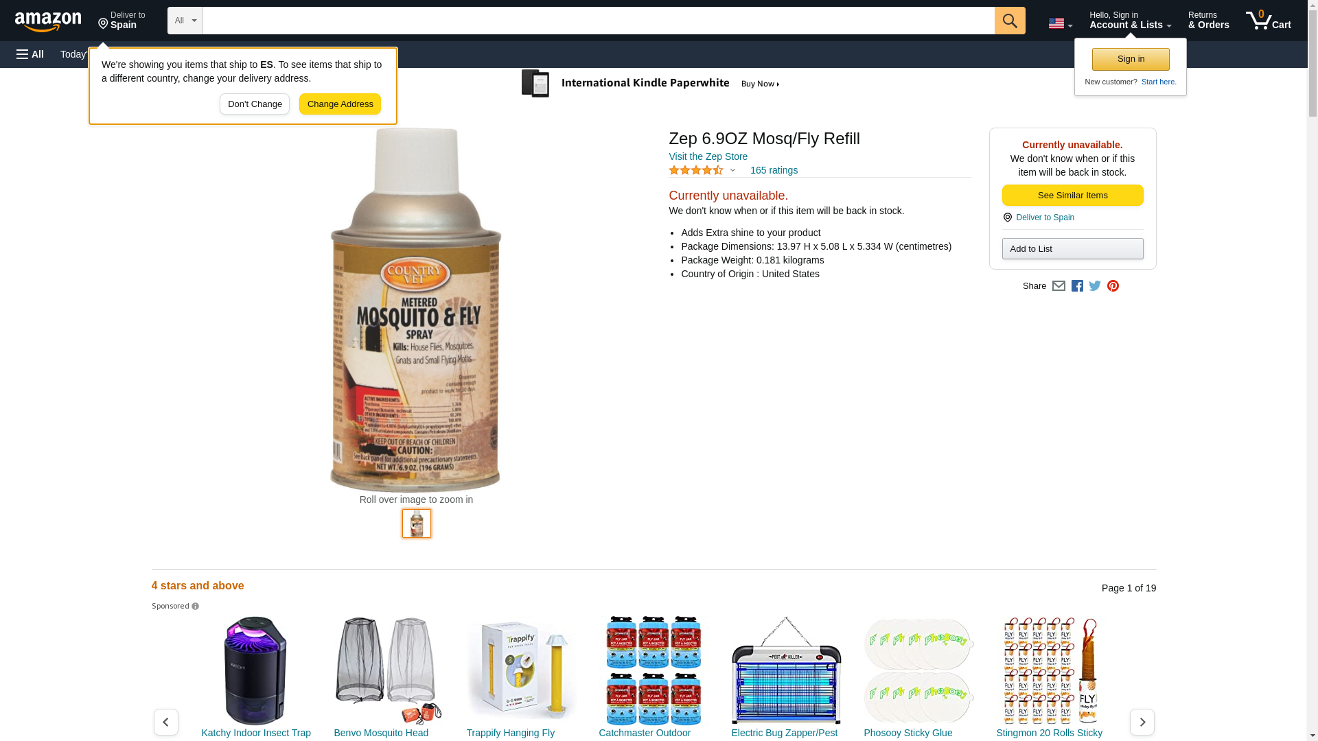The height and width of the screenshot is (741, 1318).
Task: Click the Change Address button
Action: (x=340, y=104)
